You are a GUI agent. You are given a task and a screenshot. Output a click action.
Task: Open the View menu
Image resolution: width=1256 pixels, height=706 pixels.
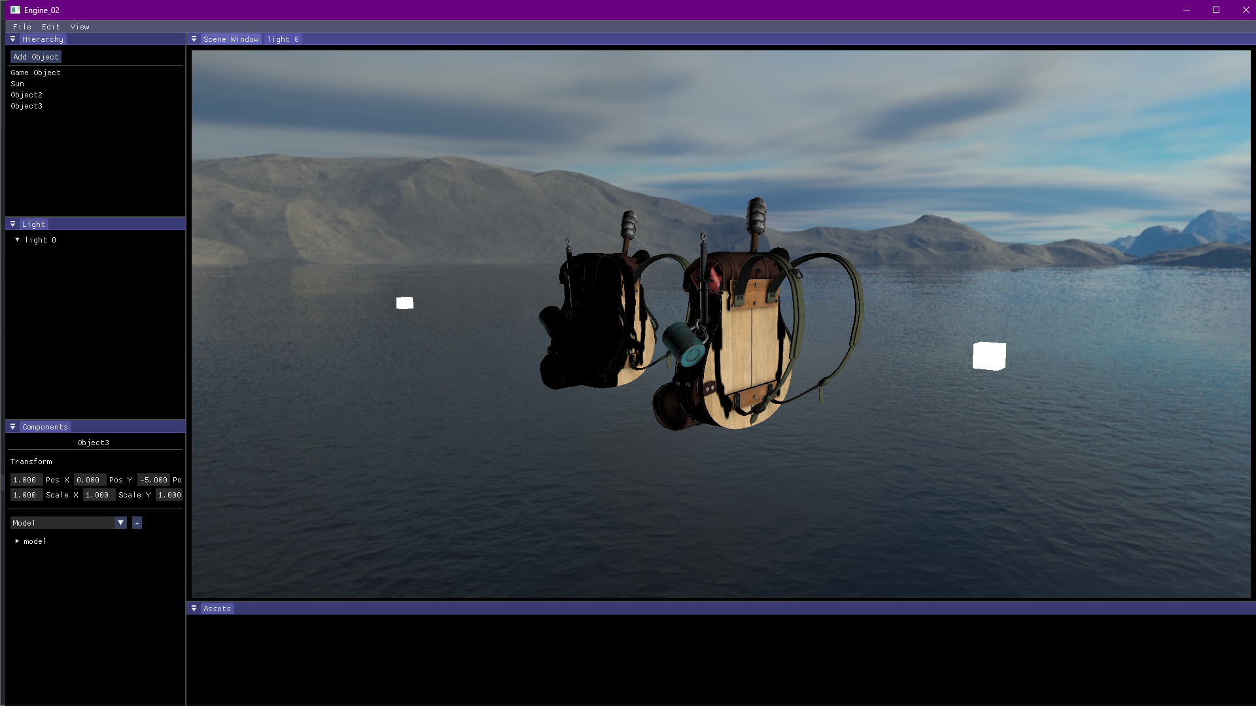coord(80,27)
